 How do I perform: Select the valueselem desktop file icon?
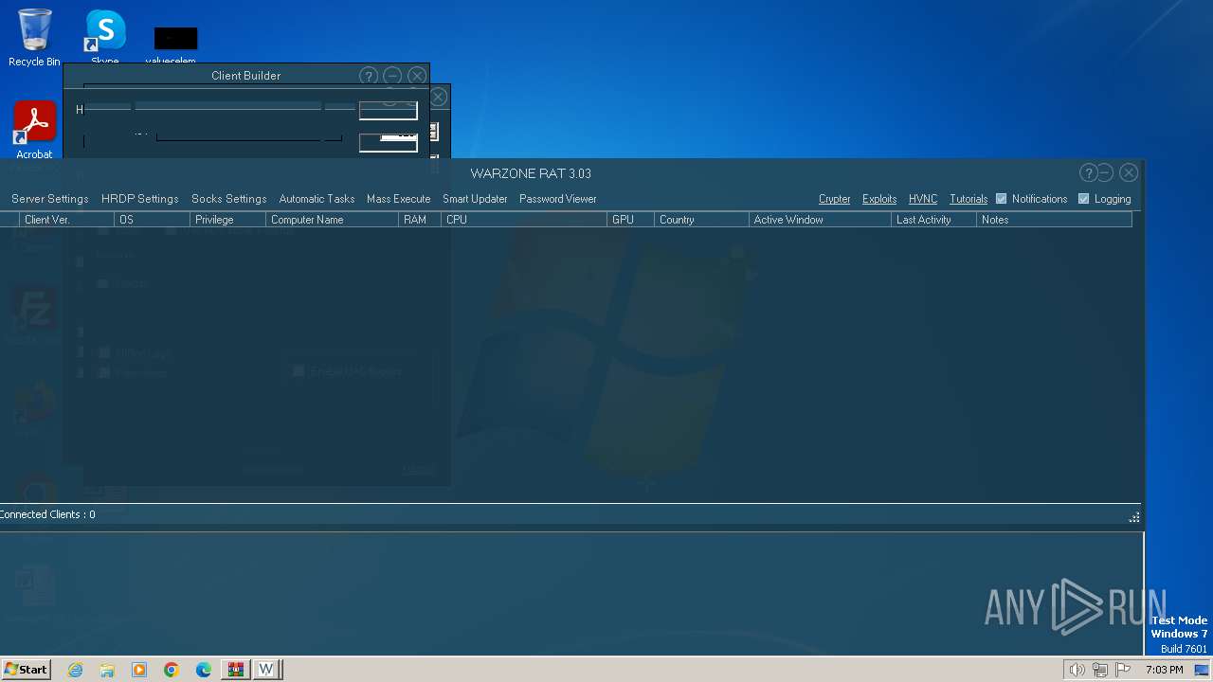click(x=175, y=45)
